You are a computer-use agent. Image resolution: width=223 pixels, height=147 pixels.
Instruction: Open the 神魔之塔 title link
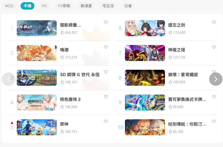(176, 50)
